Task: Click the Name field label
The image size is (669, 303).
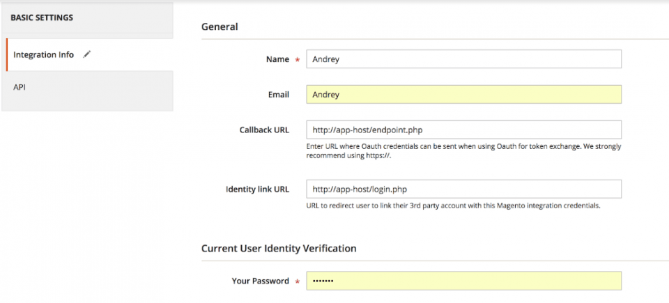Action: click(x=277, y=59)
